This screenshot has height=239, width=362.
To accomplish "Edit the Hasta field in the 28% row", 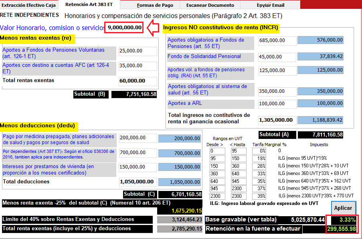I will point(239,166).
